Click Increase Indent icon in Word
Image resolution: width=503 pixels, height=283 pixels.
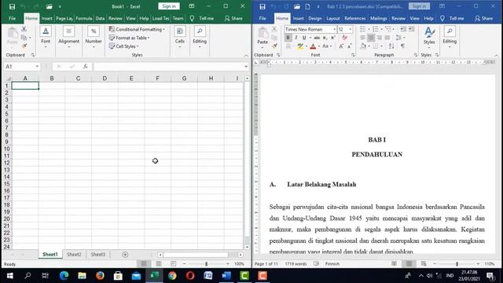pyautogui.click(x=411, y=29)
